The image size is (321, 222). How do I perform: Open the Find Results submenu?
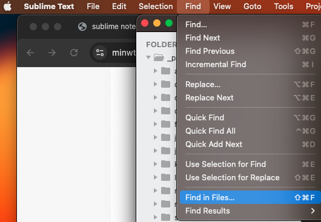[x=250, y=211]
